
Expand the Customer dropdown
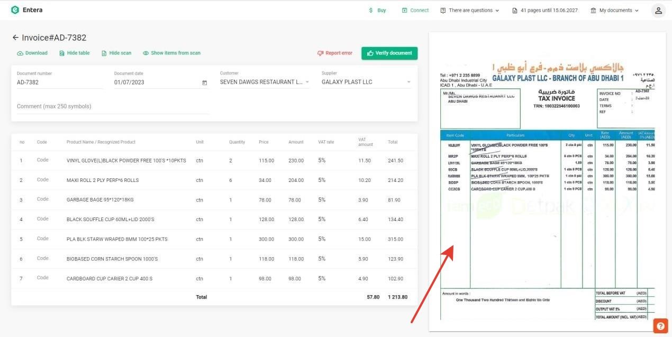click(307, 83)
